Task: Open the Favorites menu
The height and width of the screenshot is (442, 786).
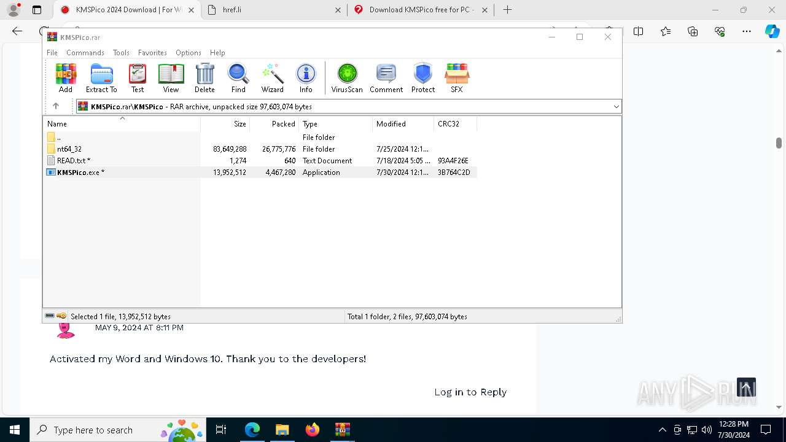Action: 152,53
